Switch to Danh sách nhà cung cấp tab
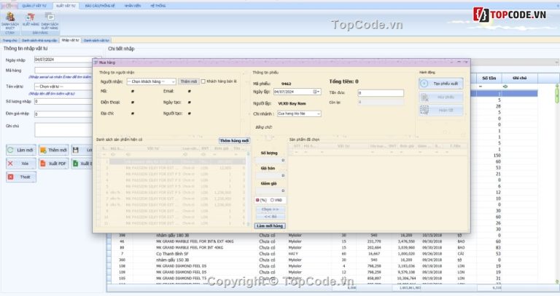Image resolution: width=560 pixels, height=296 pixels. (x=39, y=40)
